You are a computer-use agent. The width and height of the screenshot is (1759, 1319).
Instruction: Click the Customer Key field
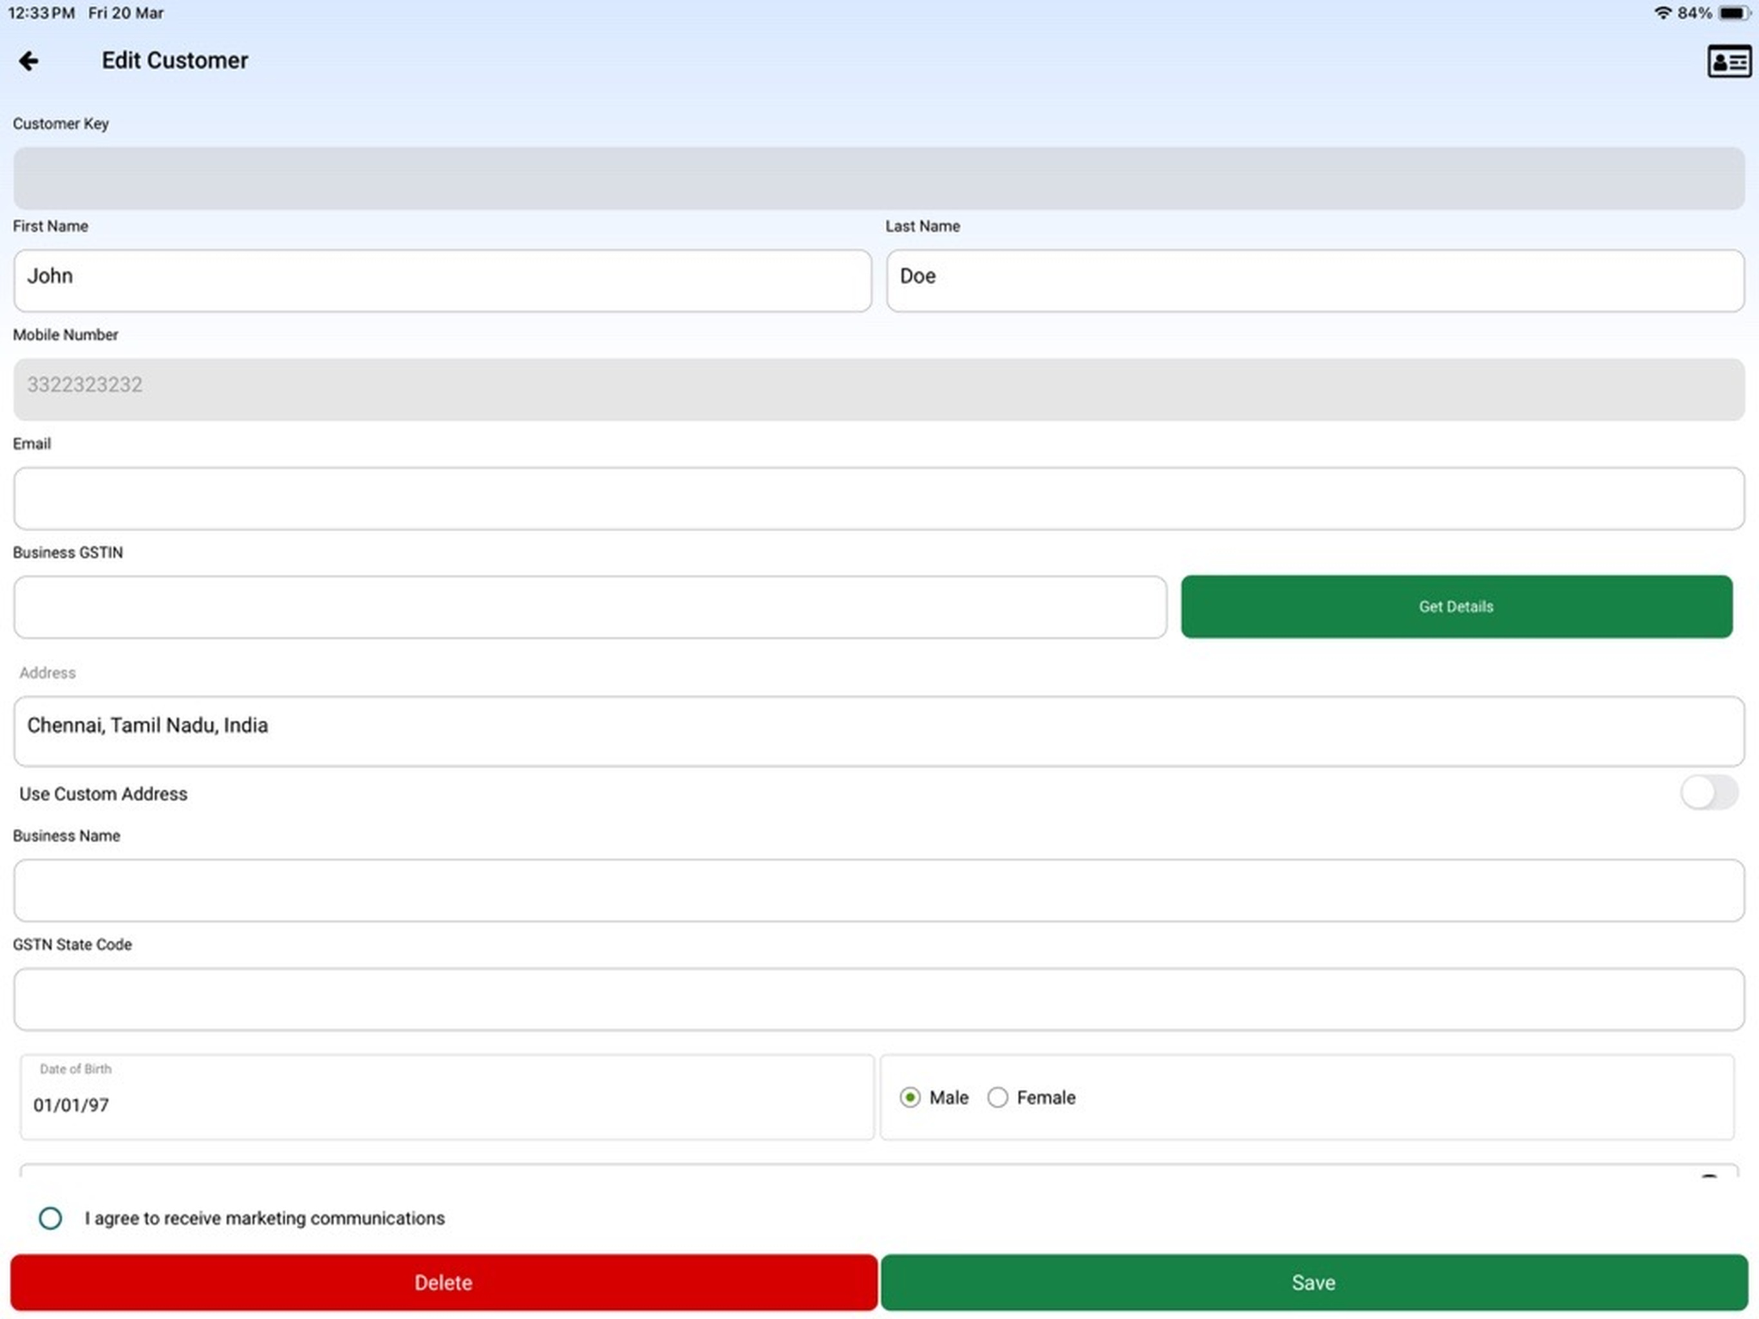click(x=879, y=178)
